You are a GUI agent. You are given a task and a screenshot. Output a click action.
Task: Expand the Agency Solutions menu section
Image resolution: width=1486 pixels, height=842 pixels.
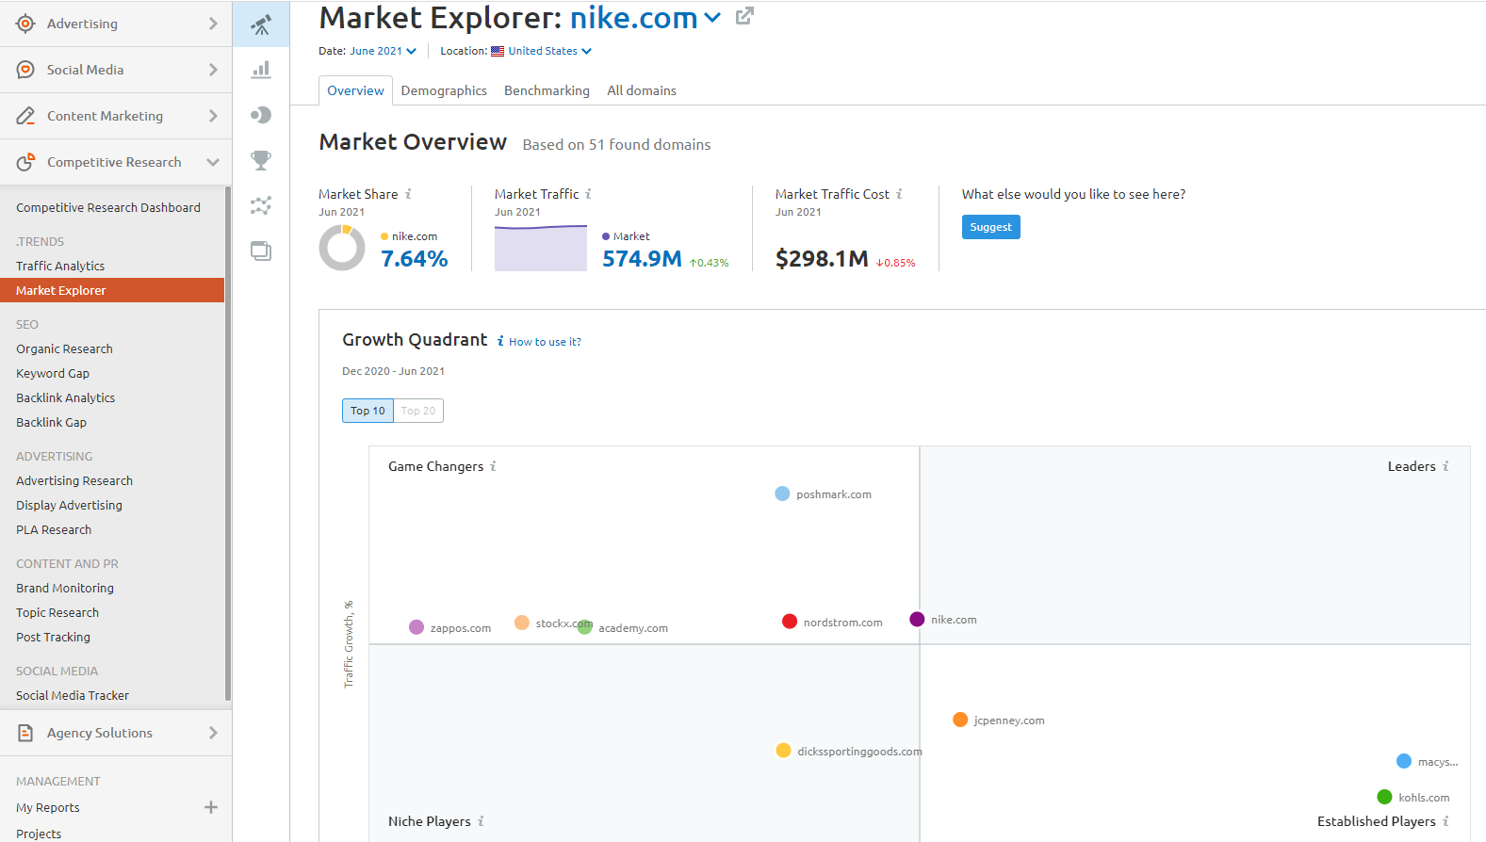(x=213, y=733)
